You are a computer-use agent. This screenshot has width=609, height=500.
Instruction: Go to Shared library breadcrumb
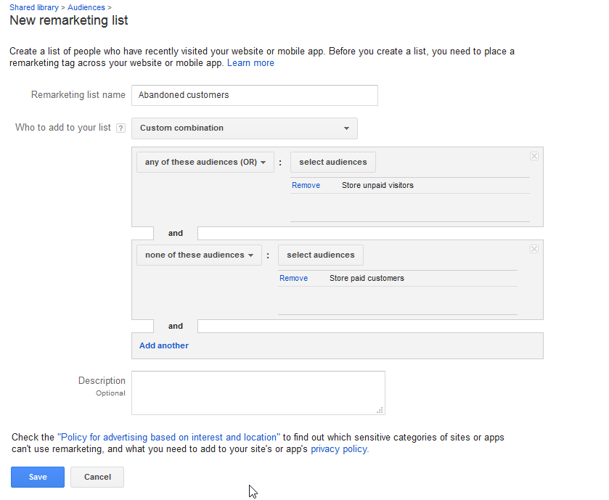pyautogui.click(x=34, y=7)
